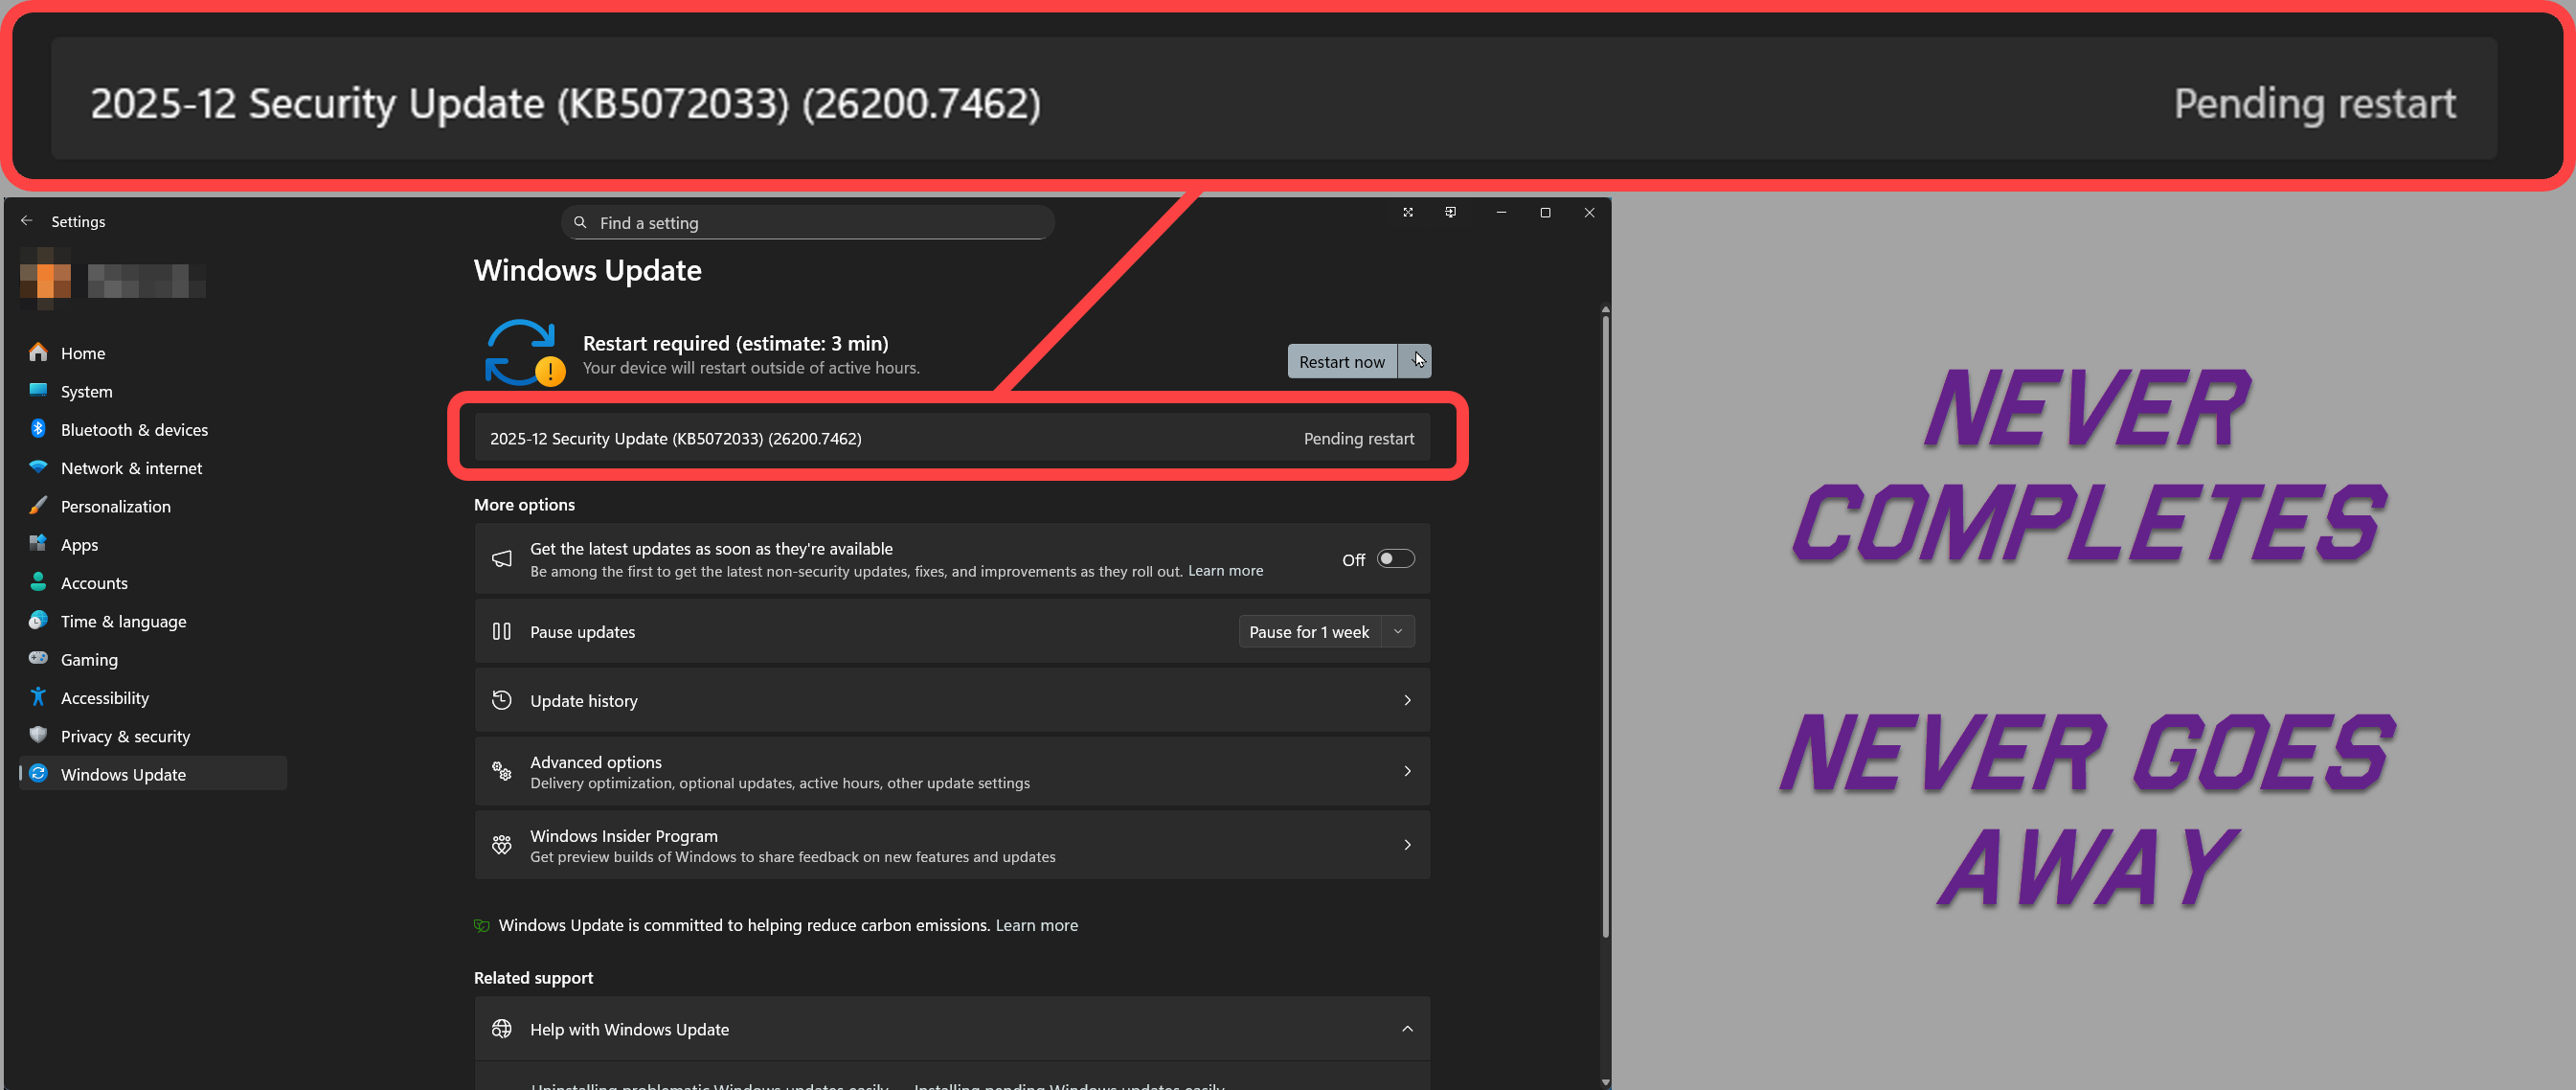This screenshot has width=2576, height=1090.
Task: Click the Help with Windows Update globe icon
Action: click(502, 1029)
